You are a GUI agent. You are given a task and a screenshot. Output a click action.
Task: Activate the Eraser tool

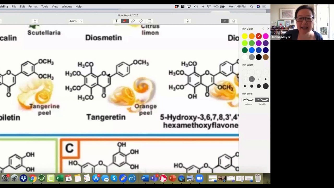(141, 21)
